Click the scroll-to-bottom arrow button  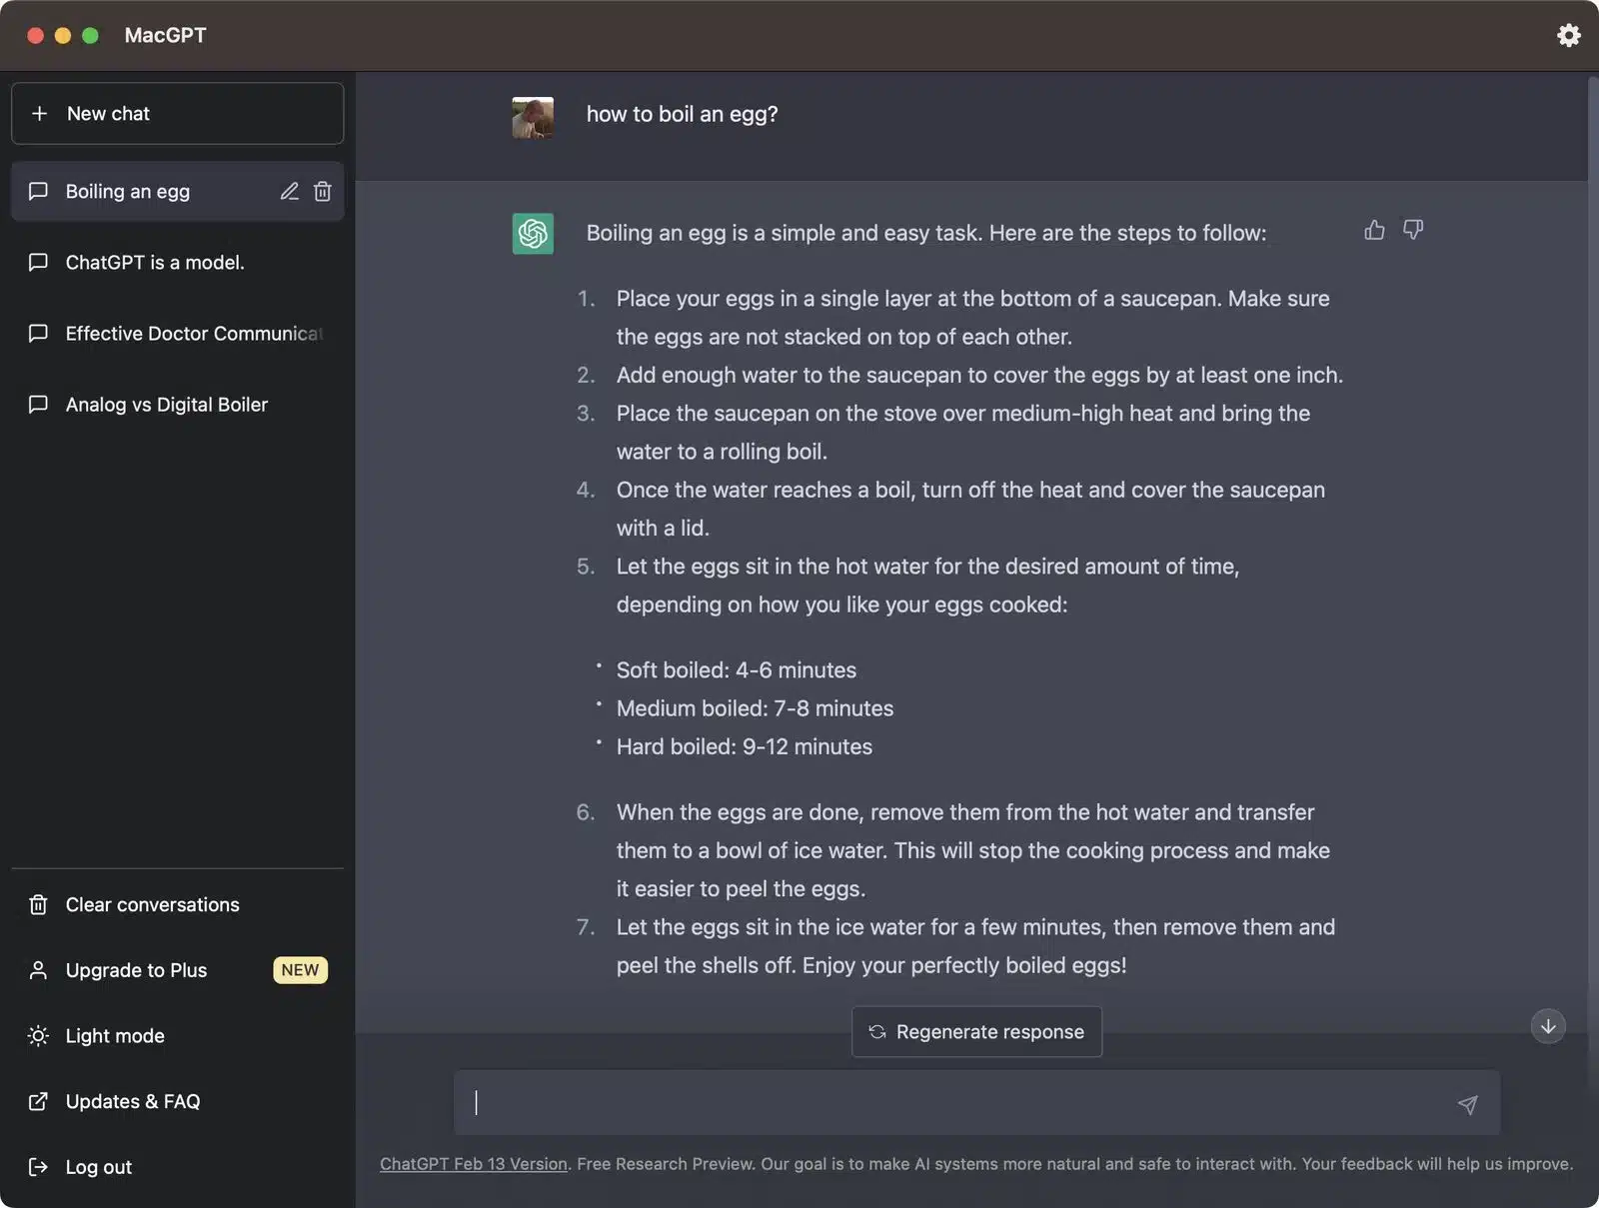coord(1546,1026)
